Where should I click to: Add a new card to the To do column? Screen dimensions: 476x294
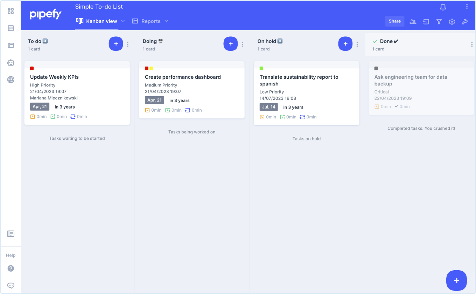point(116,43)
